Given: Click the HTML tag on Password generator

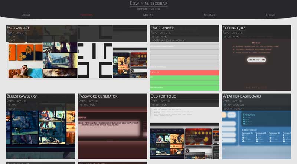Looking at the screenshot, I should (x=92, y=105).
